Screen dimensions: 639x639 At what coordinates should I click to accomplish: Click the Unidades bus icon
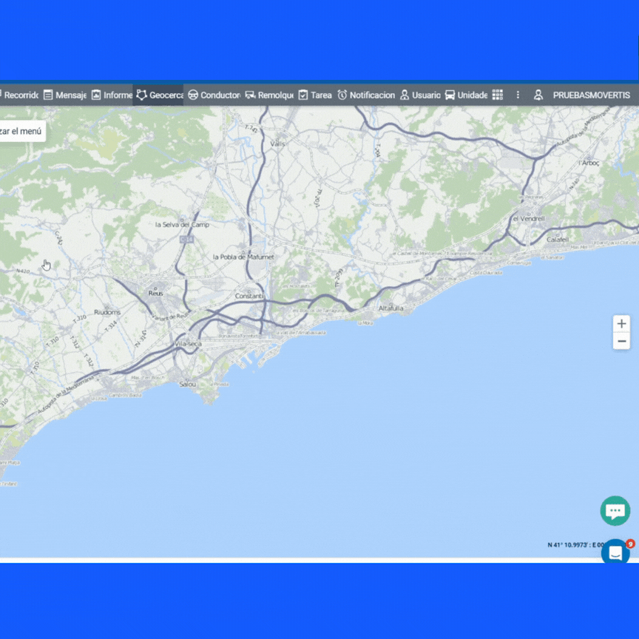[450, 95]
